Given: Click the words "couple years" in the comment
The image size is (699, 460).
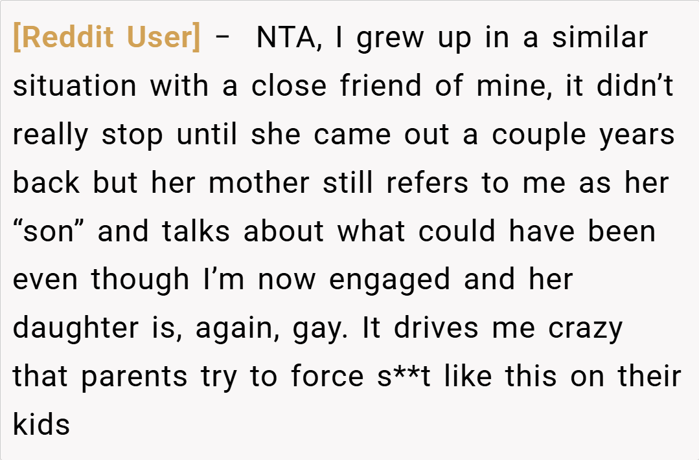Looking at the screenshot, I should click(x=583, y=135).
